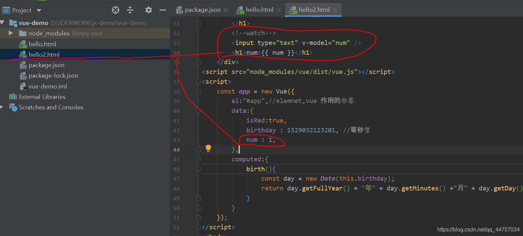Click the package-lock.json file icon
The width and height of the screenshot is (523, 236).
(x=23, y=76)
